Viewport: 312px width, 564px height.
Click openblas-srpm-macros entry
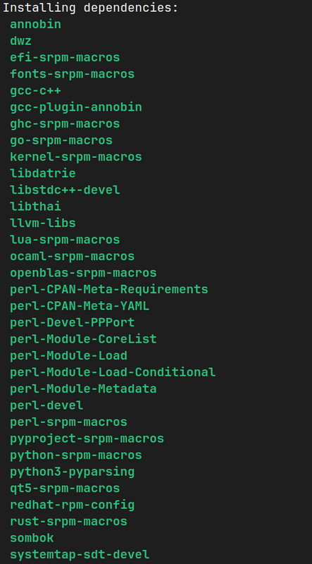[x=83, y=273]
